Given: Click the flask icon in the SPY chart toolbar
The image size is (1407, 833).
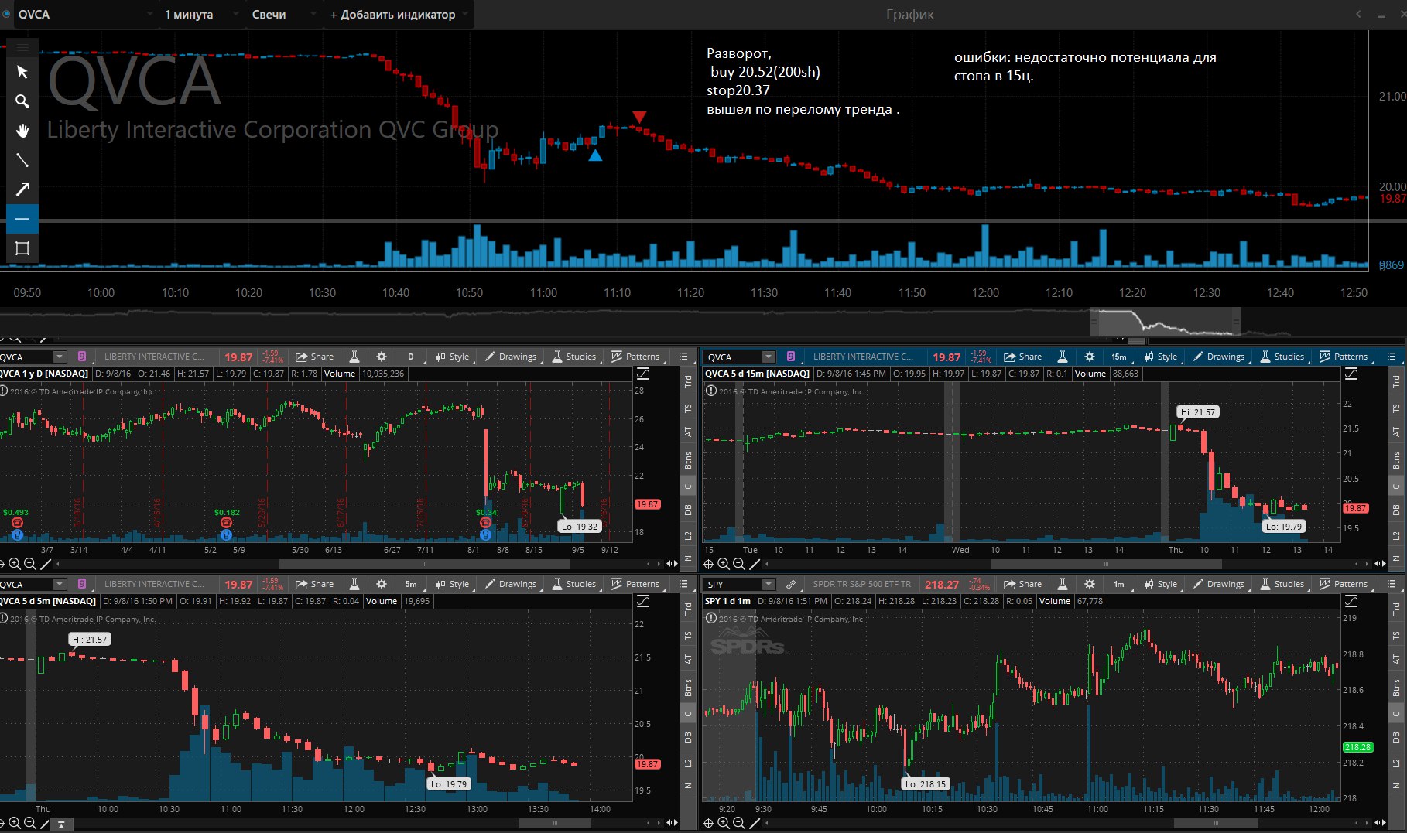Looking at the screenshot, I should (x=1062, y=584).
